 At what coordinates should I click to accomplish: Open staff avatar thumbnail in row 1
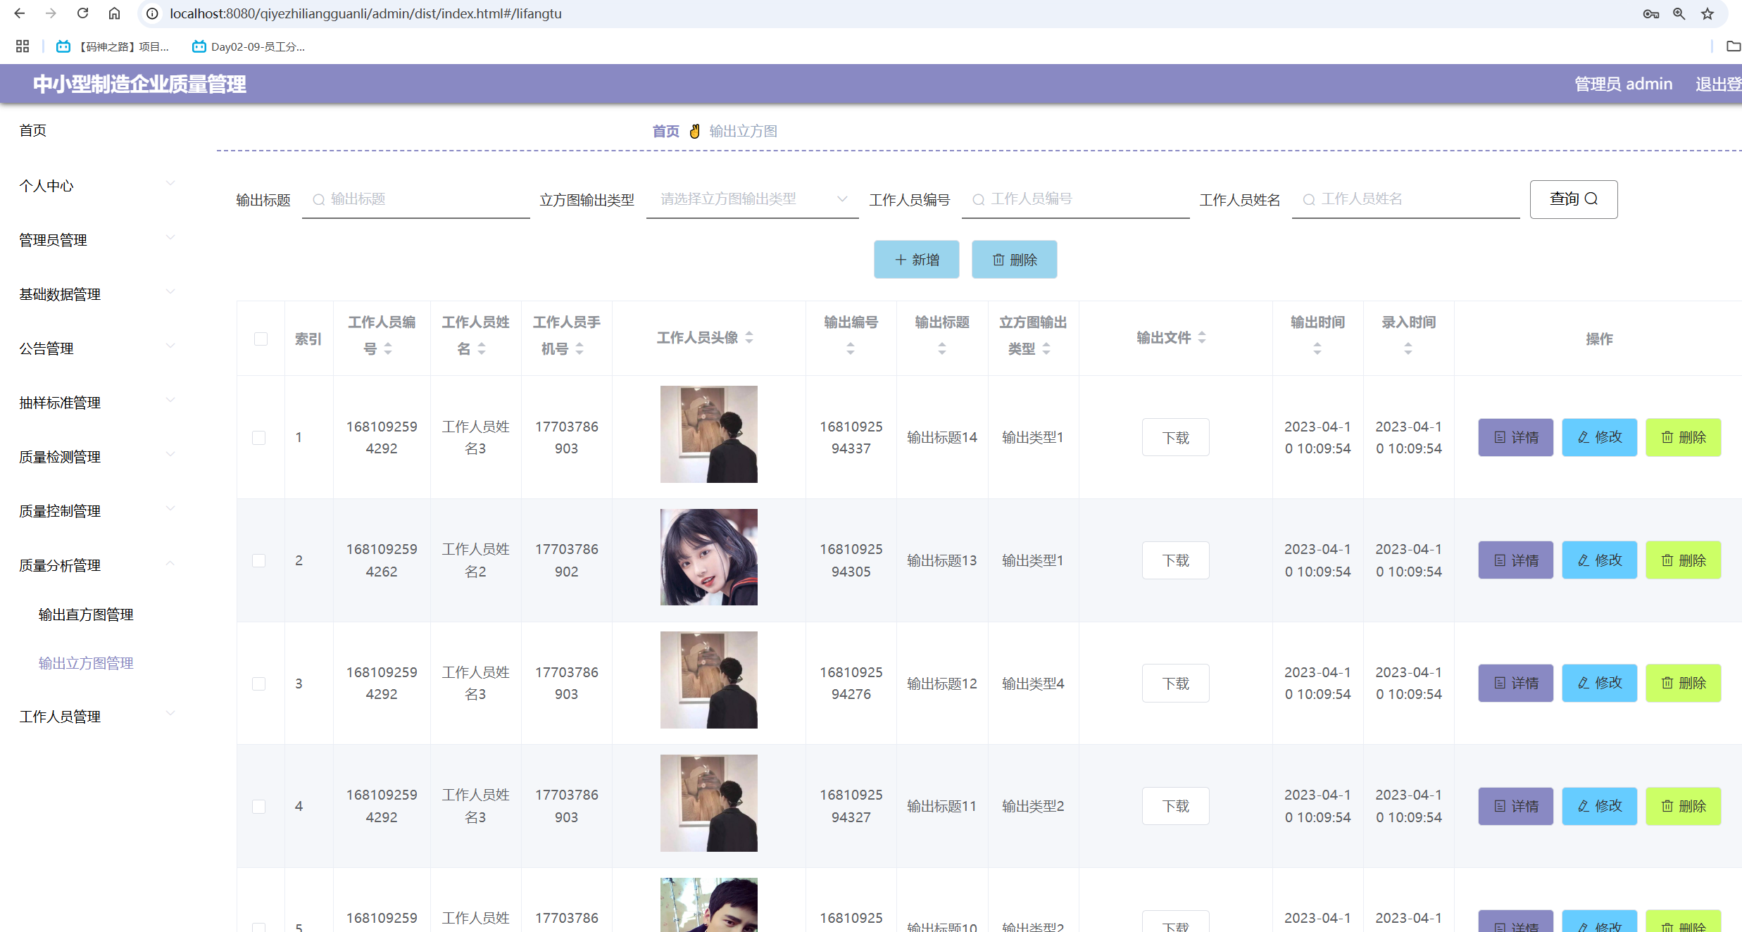(x=709, y=434)
